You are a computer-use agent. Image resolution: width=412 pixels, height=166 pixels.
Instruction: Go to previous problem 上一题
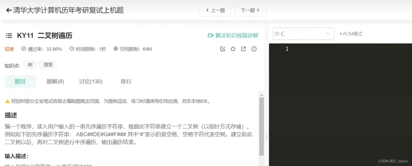click(215, 11)
